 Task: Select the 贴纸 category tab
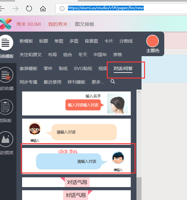[63, 68]
